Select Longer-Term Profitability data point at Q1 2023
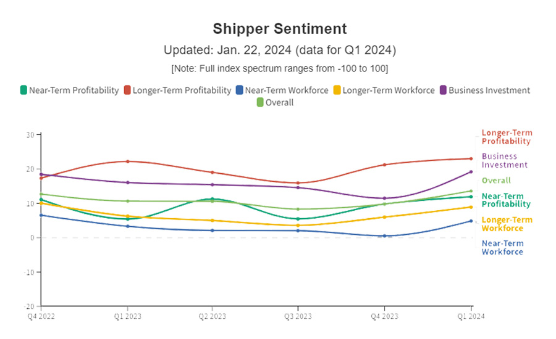The image size is (556, 339). pos(127,161)
